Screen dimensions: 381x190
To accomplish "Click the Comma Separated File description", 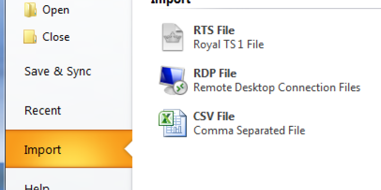I will click(249, 130).
